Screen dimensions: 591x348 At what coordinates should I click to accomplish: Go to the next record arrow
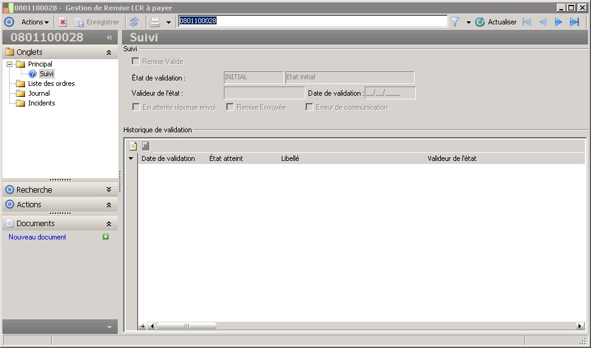tap(558, 22)
